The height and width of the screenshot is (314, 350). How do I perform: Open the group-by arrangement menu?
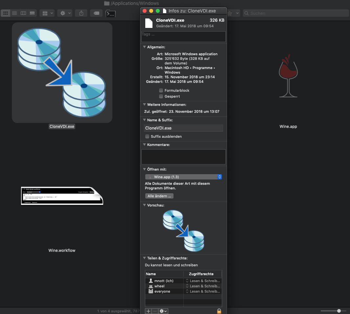47,13
